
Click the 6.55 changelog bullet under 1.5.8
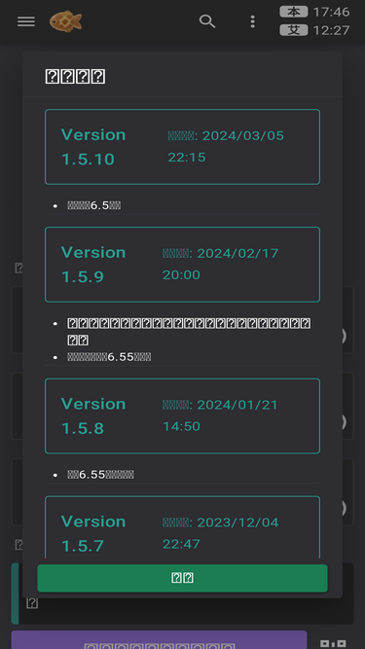click(100, 474)
